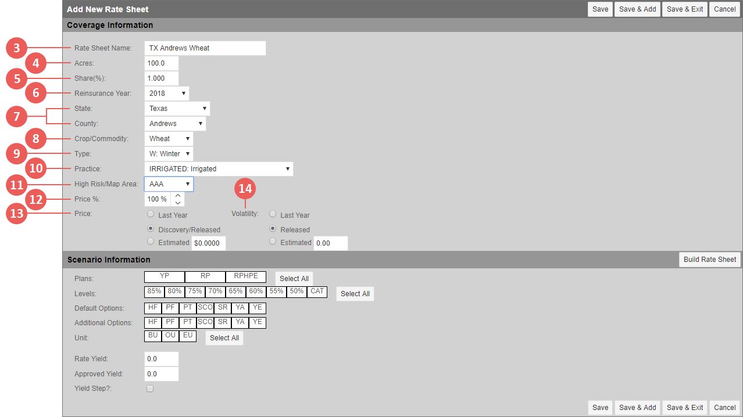743x417 pixels.
Task: Click the bottom Save & Exit button
Action: 685,408
